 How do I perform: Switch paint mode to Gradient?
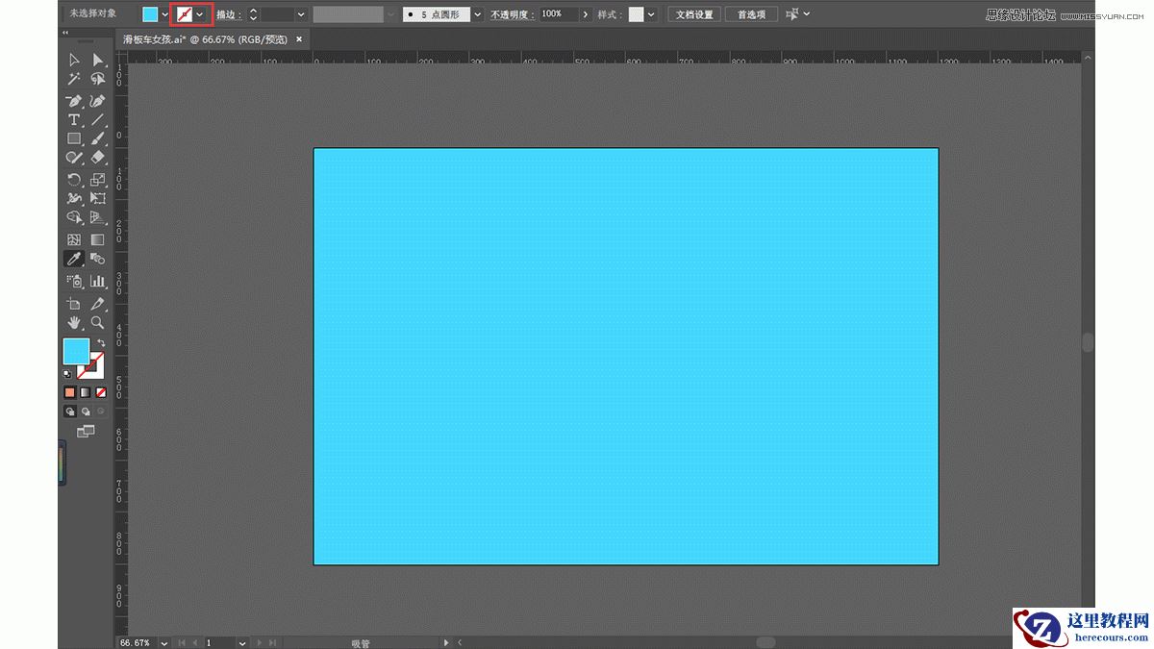[85, 392]
